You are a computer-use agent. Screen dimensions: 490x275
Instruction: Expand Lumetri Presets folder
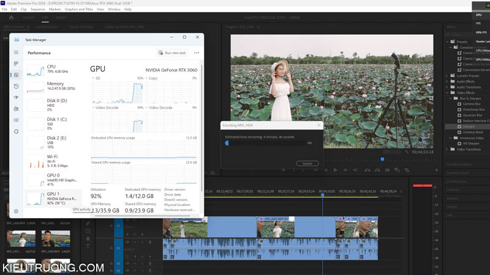[447, 76]
